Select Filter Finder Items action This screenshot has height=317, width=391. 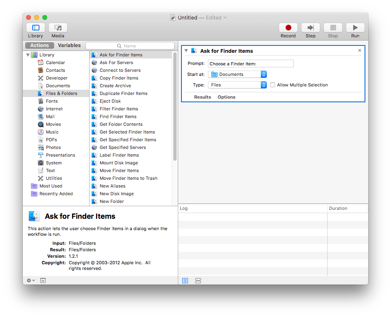tap(131, 109)
